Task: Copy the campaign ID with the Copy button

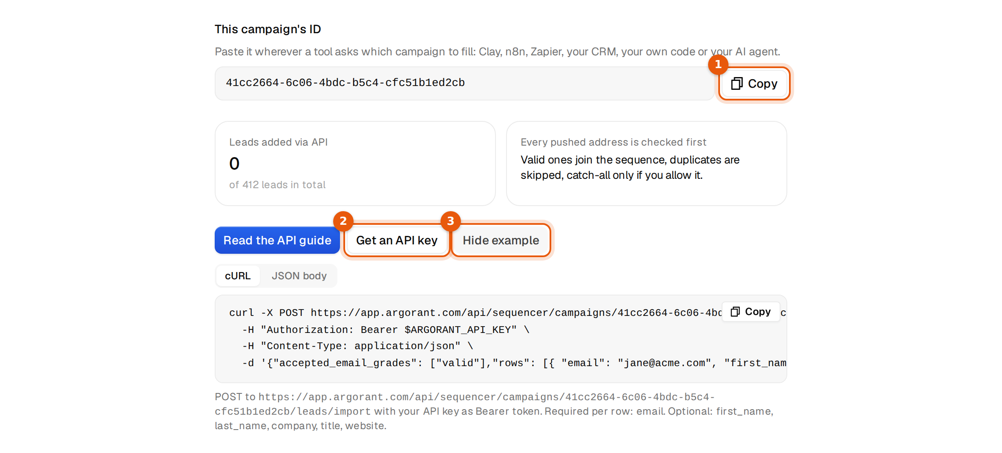Action: pos(754,83)
